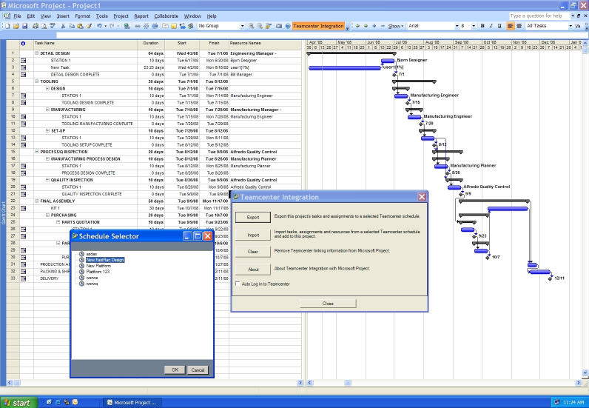Click the Outdent green left arrow
The image size is (589, 408).
(357, 26)
